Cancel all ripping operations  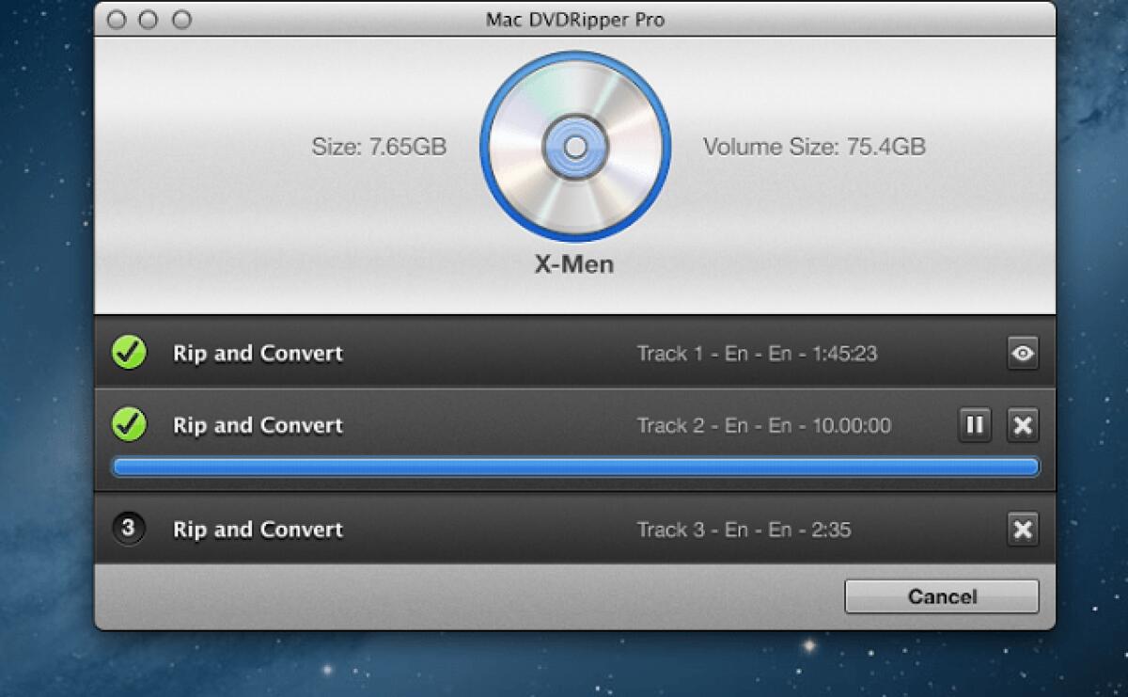click(942, 596)
